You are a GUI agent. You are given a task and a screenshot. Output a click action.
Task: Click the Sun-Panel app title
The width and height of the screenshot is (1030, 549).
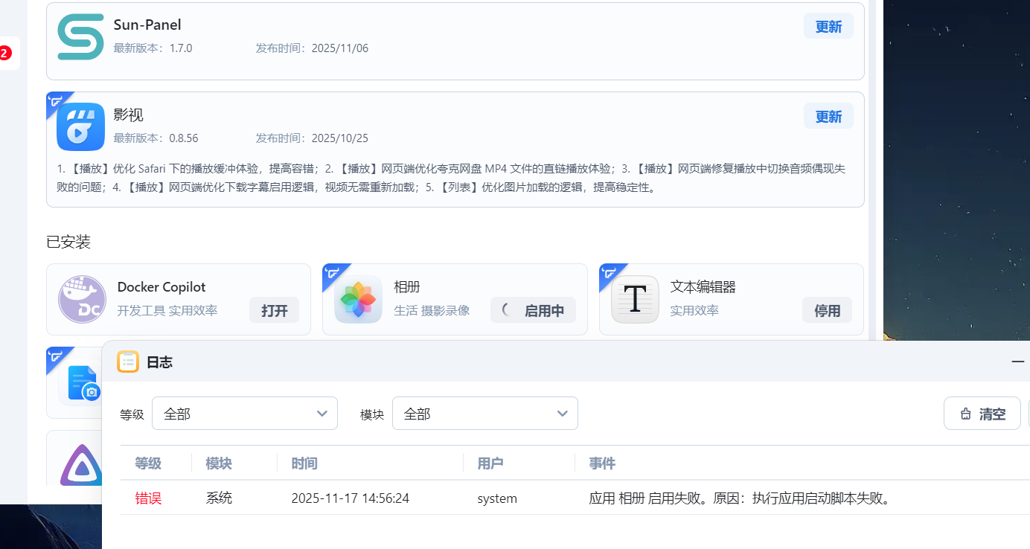(147, 25)
